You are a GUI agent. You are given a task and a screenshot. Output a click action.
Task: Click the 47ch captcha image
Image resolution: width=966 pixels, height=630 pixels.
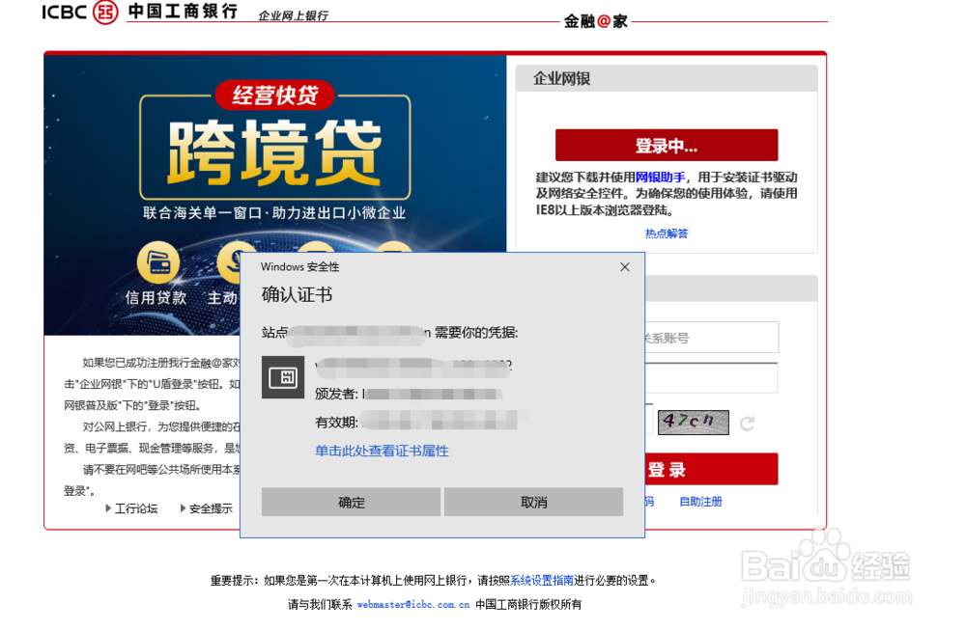click(693, 422)
